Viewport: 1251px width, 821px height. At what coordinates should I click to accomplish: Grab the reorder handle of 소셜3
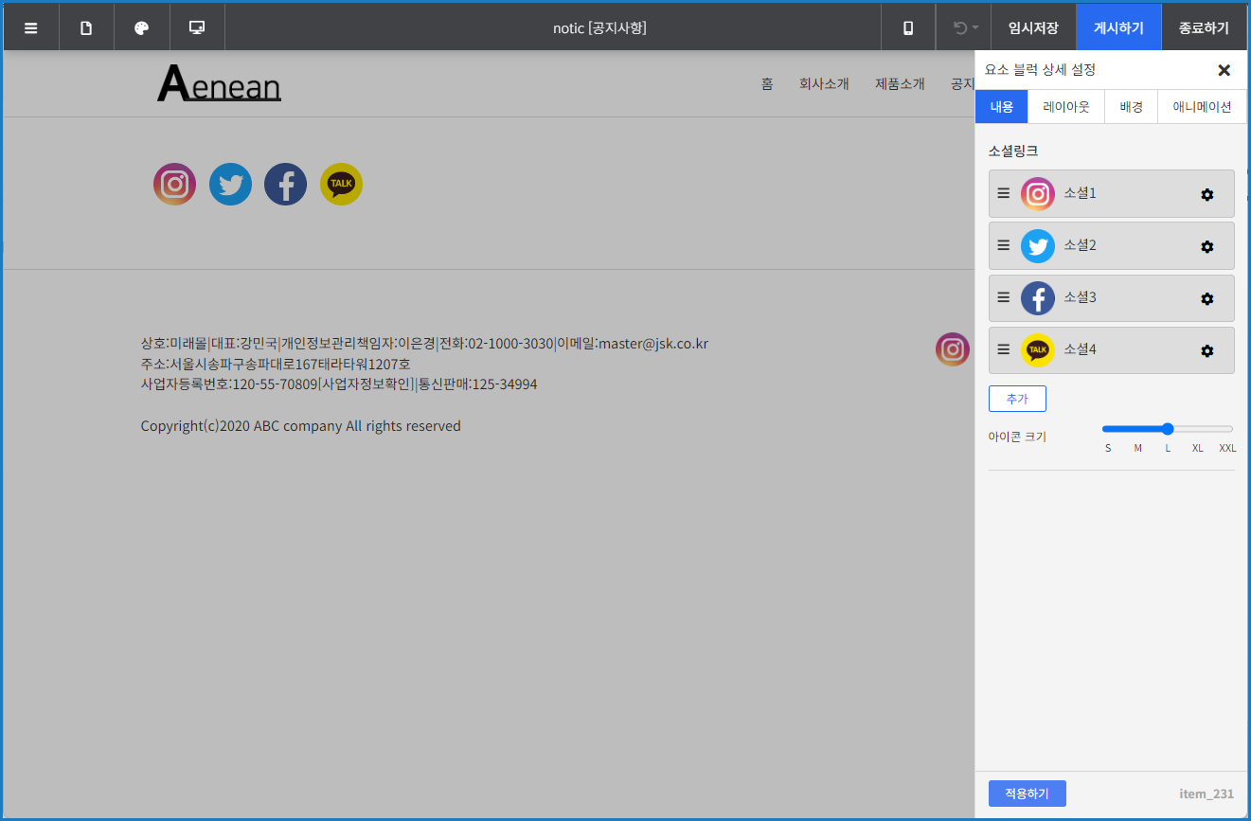click(x=1003, y=297)
